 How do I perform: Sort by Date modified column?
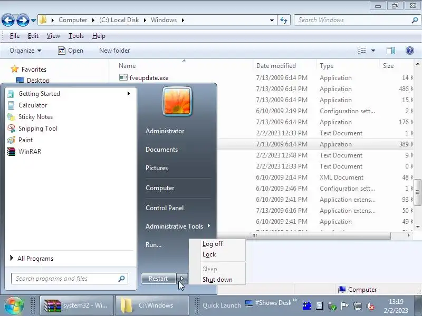pos(276,66)
